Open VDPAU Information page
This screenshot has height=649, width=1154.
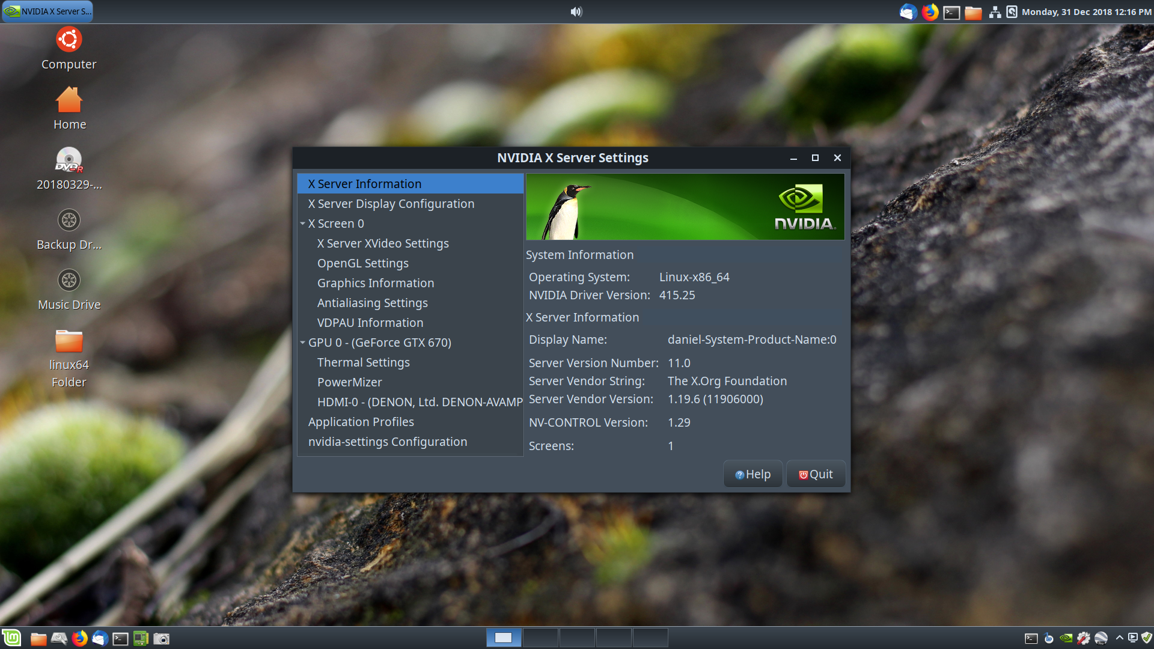click(411, 323)
